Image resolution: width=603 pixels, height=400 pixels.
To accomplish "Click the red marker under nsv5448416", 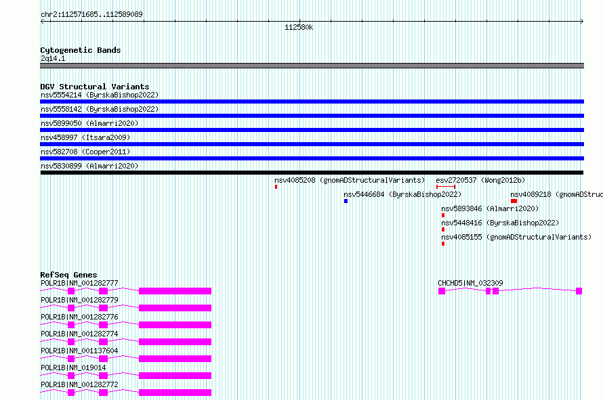I will pos(443,229).
